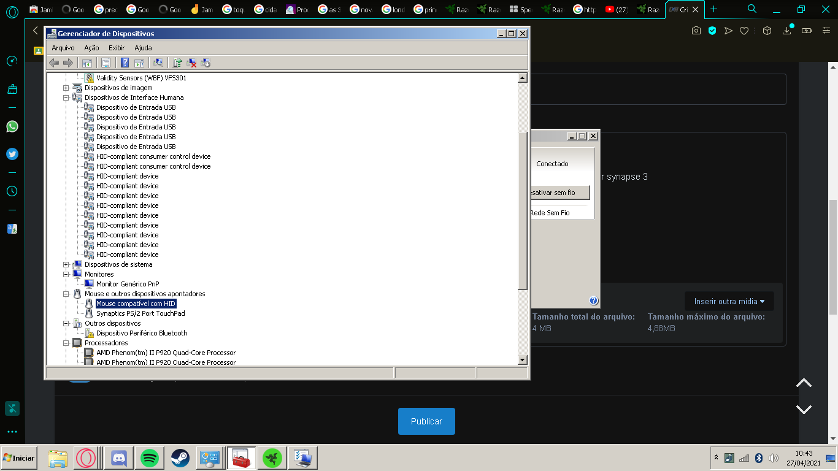Click the Opera logo menu icon
838x471 pixels.
pyautogui.click(x=12, y=12)
